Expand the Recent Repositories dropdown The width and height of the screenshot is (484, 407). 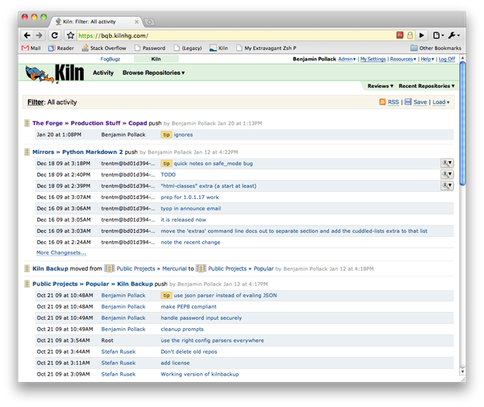(x=427, y=86)
